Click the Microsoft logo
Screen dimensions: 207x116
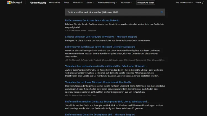coord(15,2)
